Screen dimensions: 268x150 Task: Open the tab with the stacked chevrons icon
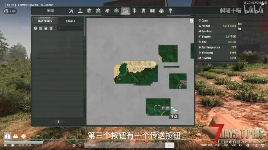(98, 11)
